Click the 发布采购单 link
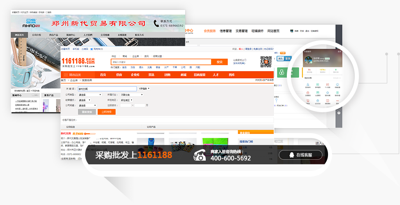400x205 pixels. coord(239,63)
